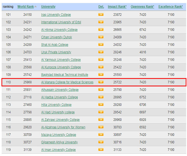The image size is (187, 156).
Task: Open details icon for Baghdad Medical Technical Institute
Action: tap(101, 75)
